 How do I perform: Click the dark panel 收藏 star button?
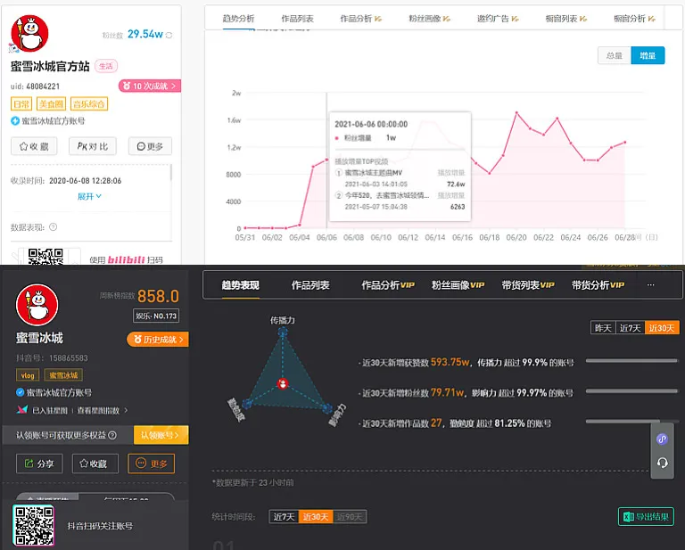pos(95,464)
